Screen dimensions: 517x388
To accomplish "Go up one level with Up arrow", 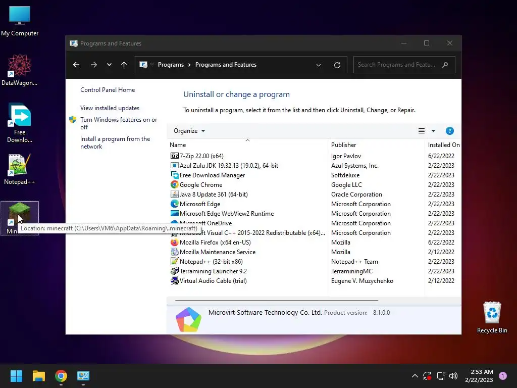I will click(124, 65).
